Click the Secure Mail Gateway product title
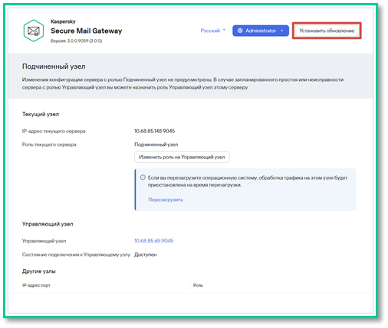388x328 pixels. (87, 31)
